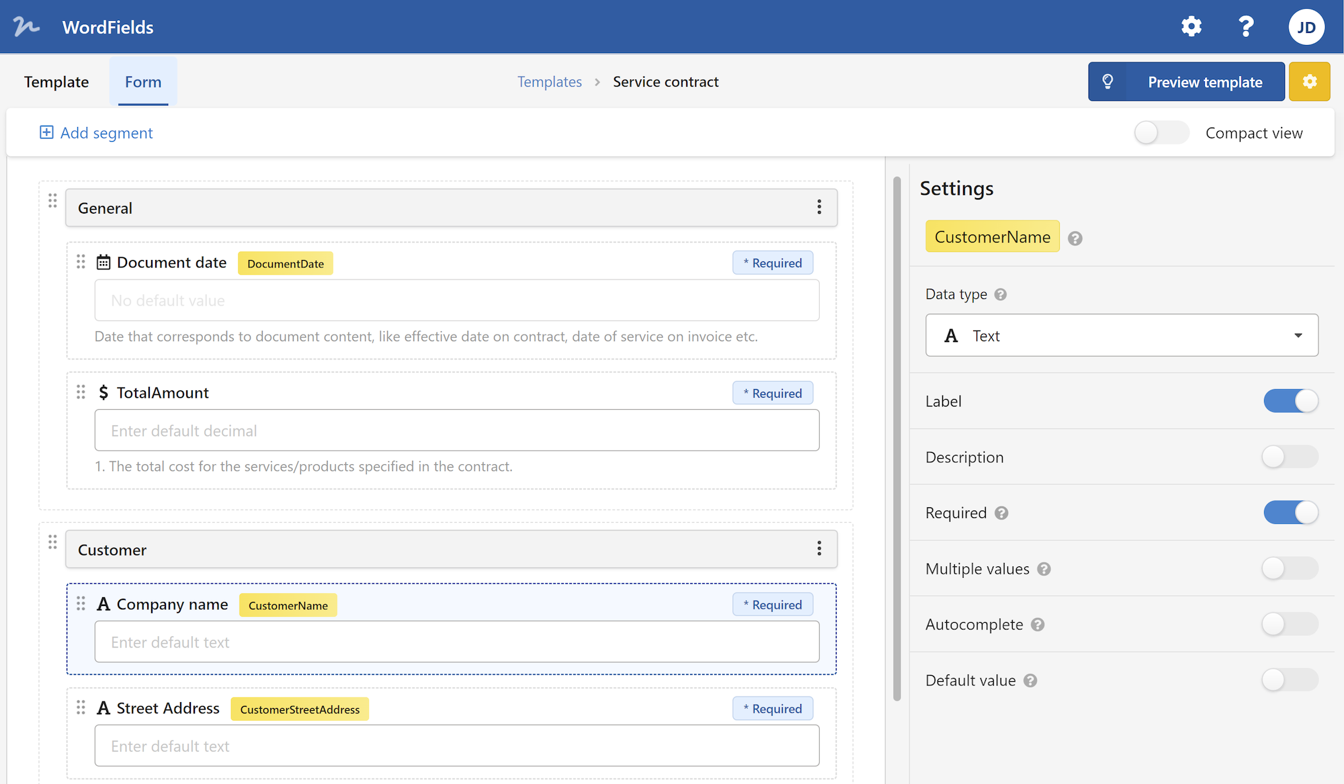Click the Compact view toggle switch
The image size is (1344, 784).
click(1160, 132)
